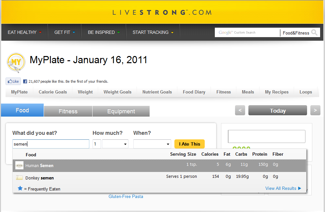Open the Fitness navigation link
The width and height of the screenshot is (325, 212).
pos(224,92)
